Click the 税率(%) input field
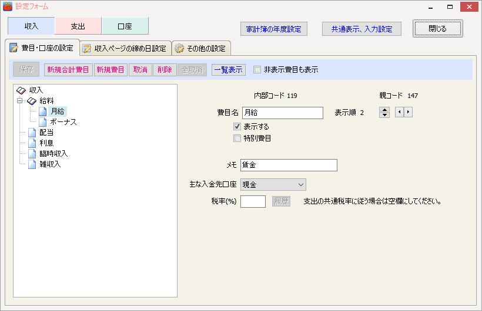The width and height of the screenshot is (482, 311). click(x=253, y=201)
